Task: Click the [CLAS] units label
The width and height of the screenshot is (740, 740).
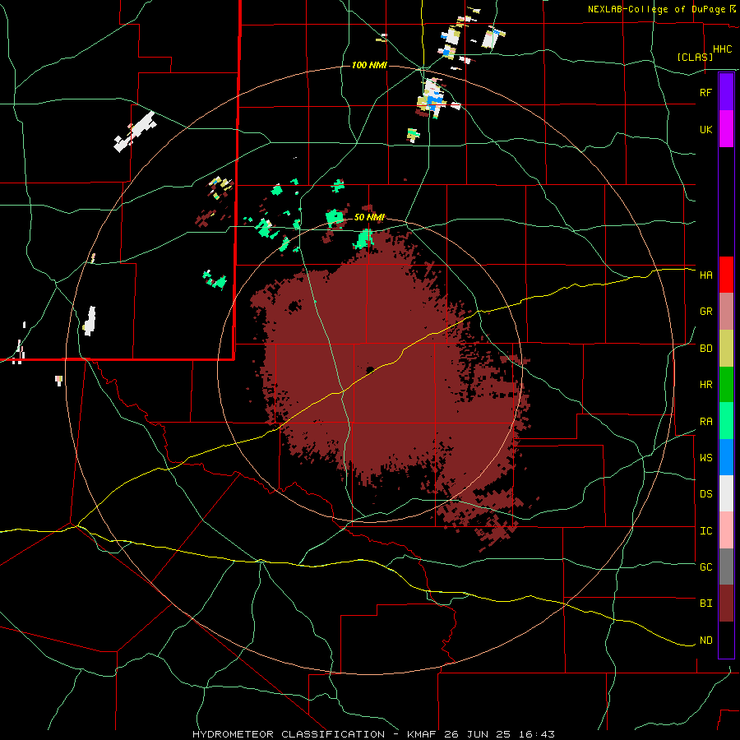Action: click(695, 57)
